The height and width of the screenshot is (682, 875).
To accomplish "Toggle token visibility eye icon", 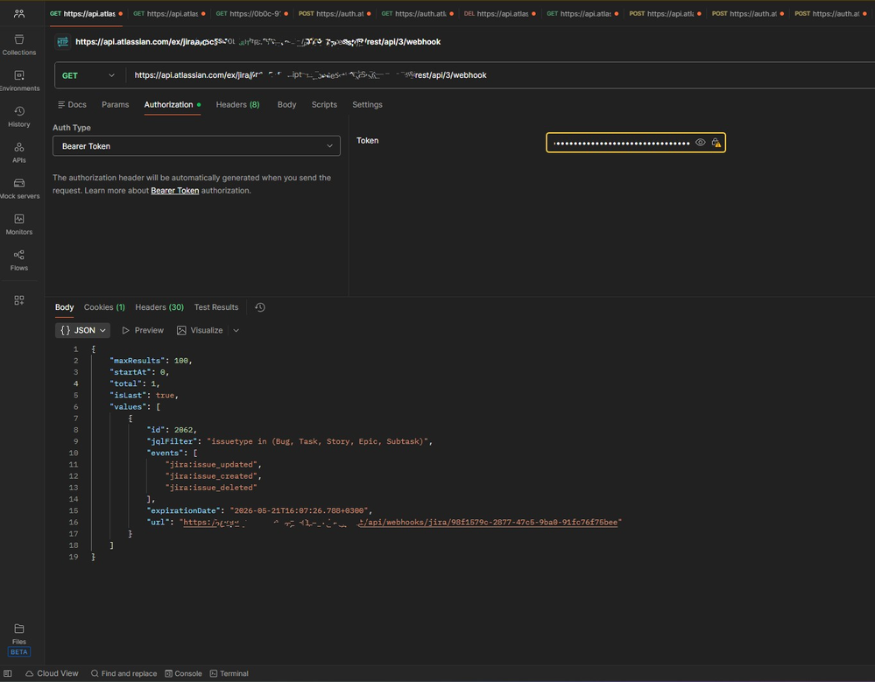I will [701, 143].
